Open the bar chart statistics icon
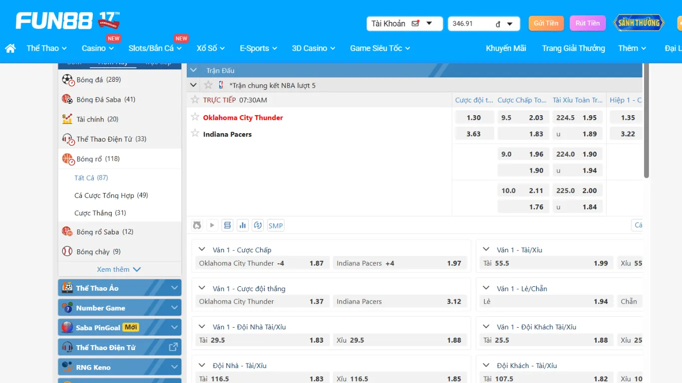682x383 pixels. [243, 225]
